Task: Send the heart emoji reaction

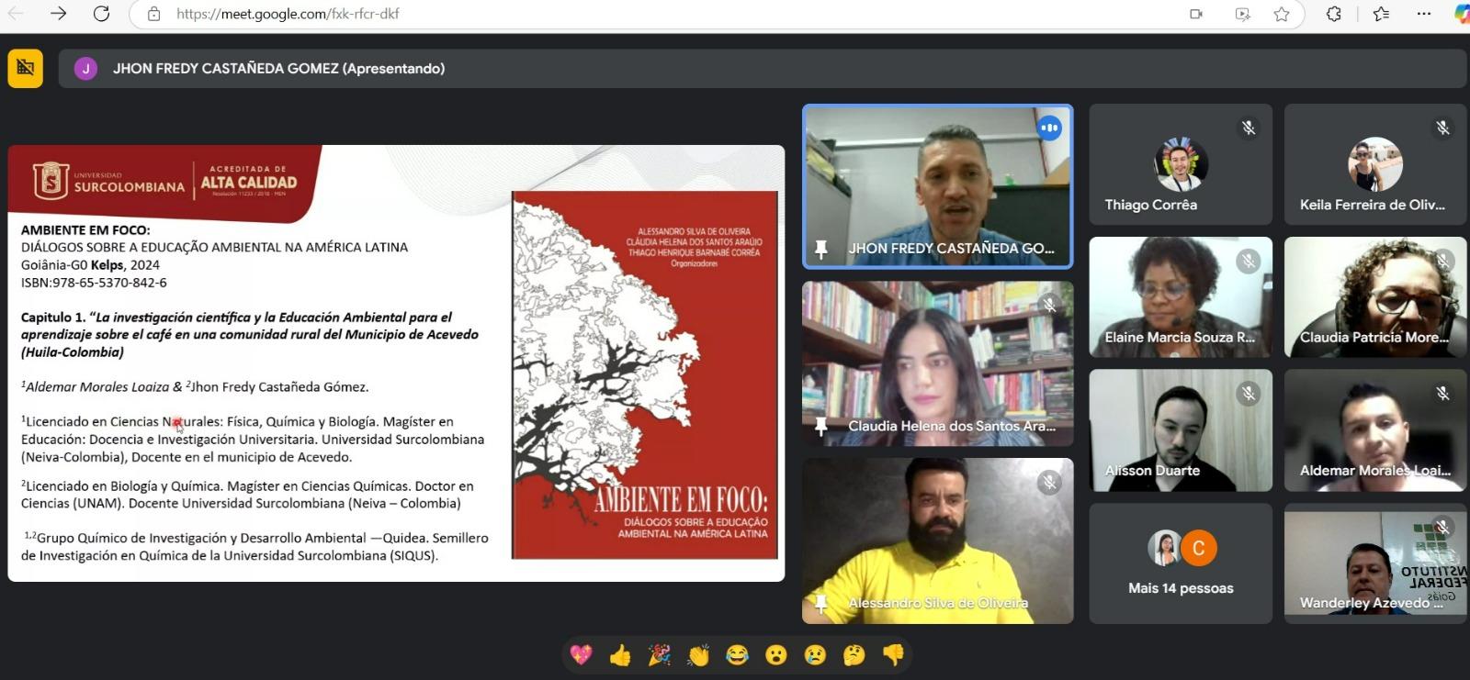Action: click(581, 654)
